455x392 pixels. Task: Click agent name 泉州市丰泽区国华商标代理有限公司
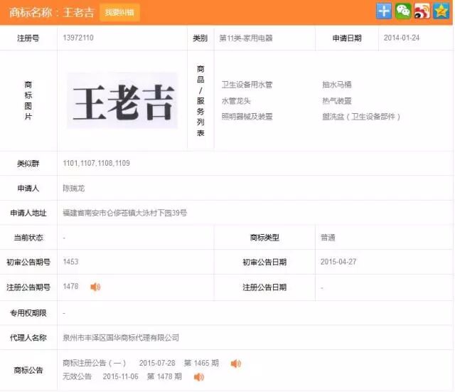coord(121,338)
